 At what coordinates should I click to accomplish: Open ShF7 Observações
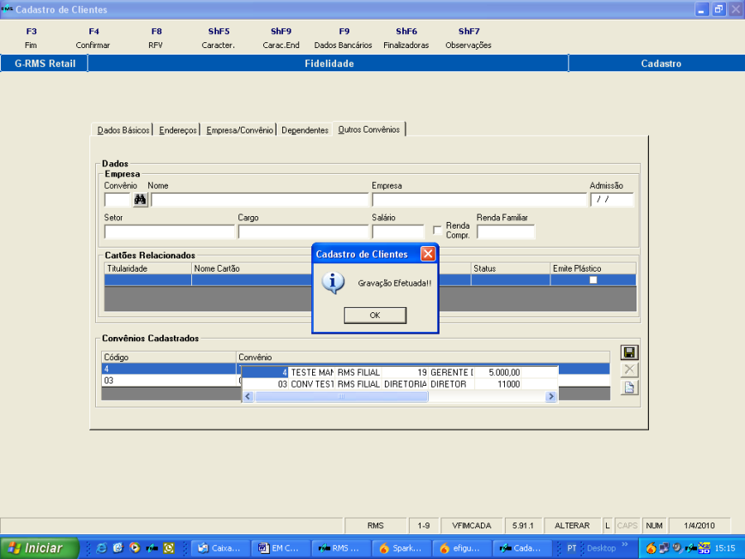tap(469, 38)
